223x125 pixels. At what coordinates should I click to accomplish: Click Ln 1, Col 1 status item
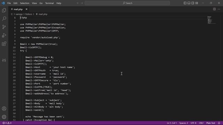coord(172,123)
